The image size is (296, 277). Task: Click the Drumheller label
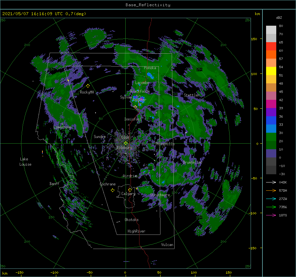(x=192, y=162)
